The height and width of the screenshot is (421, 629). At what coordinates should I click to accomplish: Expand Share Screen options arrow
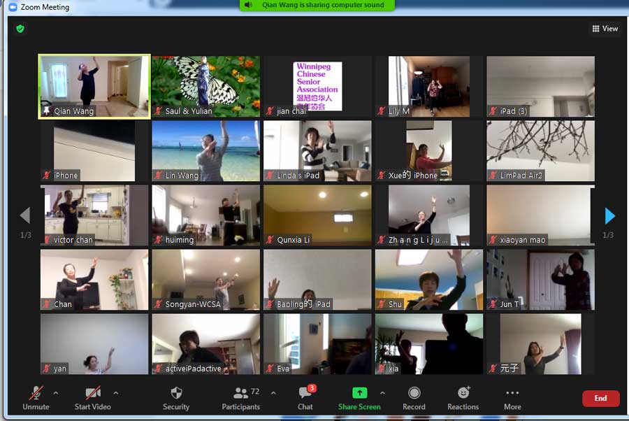tap(382, 393)
